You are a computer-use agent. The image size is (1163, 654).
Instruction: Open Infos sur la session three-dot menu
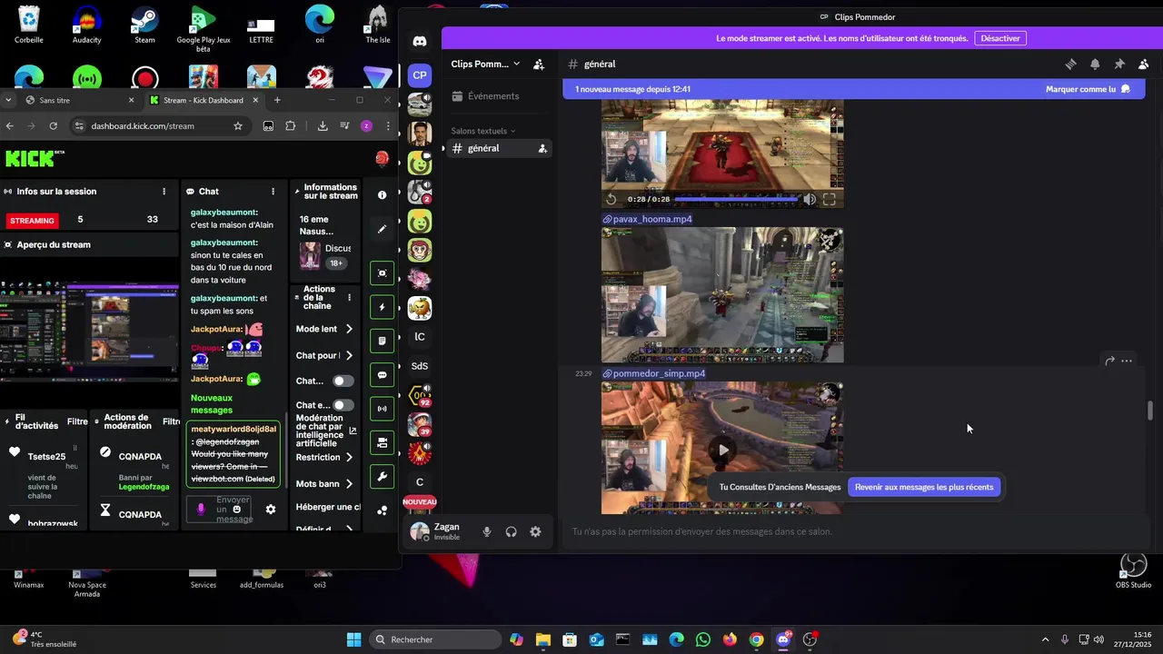[164, 192]
